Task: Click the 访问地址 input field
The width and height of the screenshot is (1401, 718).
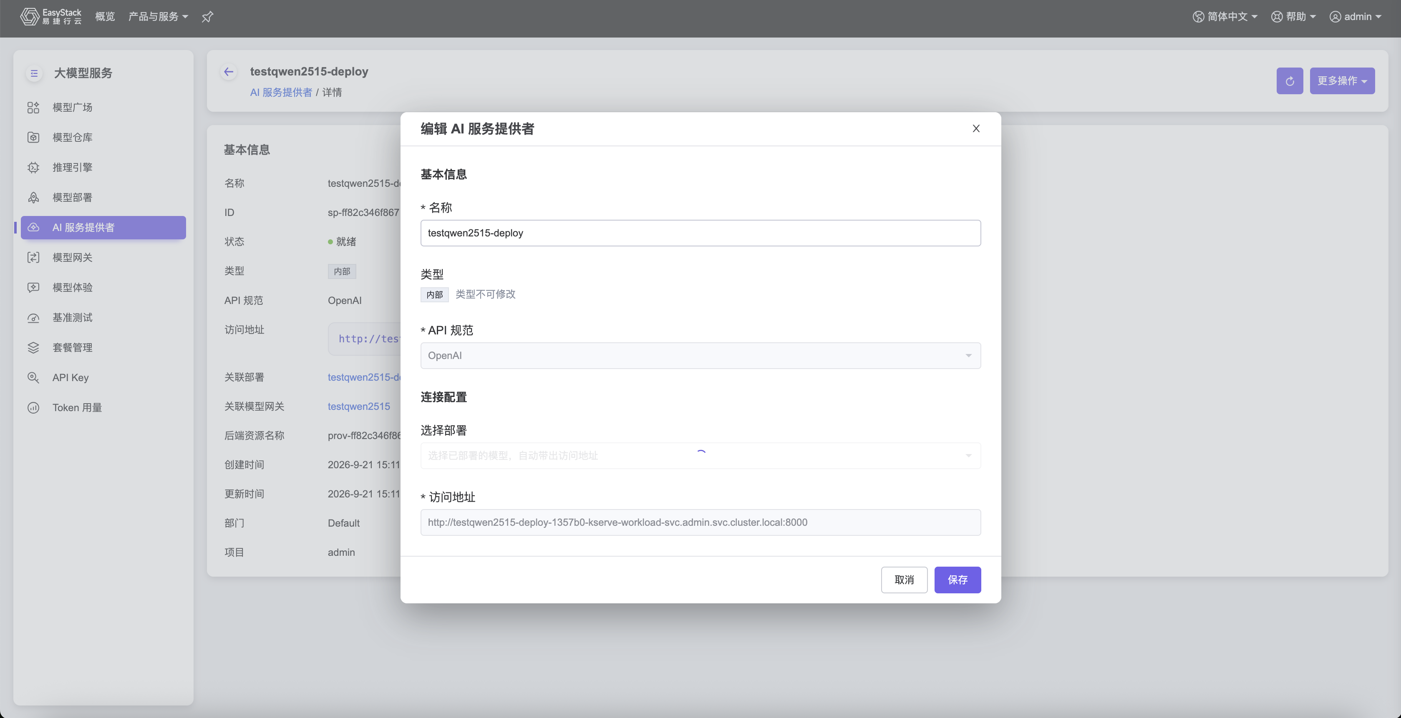Action: (x=700, y=522)
